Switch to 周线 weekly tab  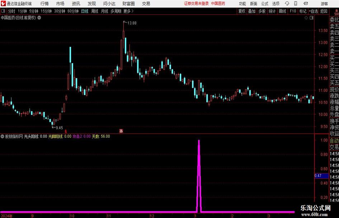tap(94, 11)
